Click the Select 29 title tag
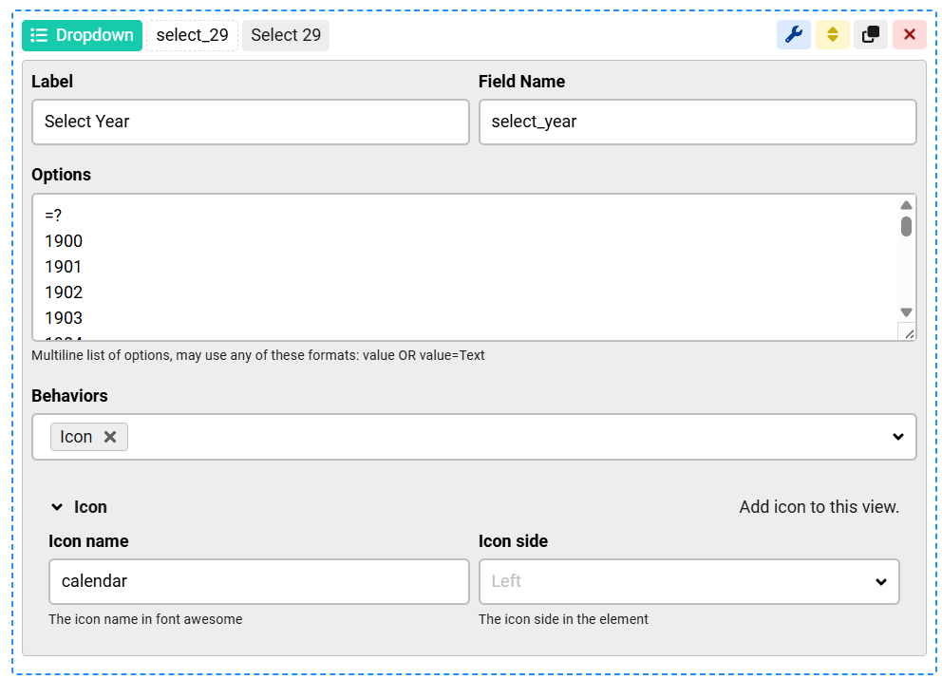 (x=286, y=35)
